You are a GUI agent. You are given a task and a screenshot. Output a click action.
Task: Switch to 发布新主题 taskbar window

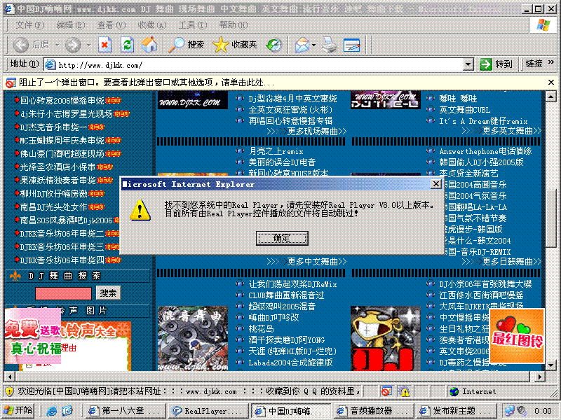[455, 411]
